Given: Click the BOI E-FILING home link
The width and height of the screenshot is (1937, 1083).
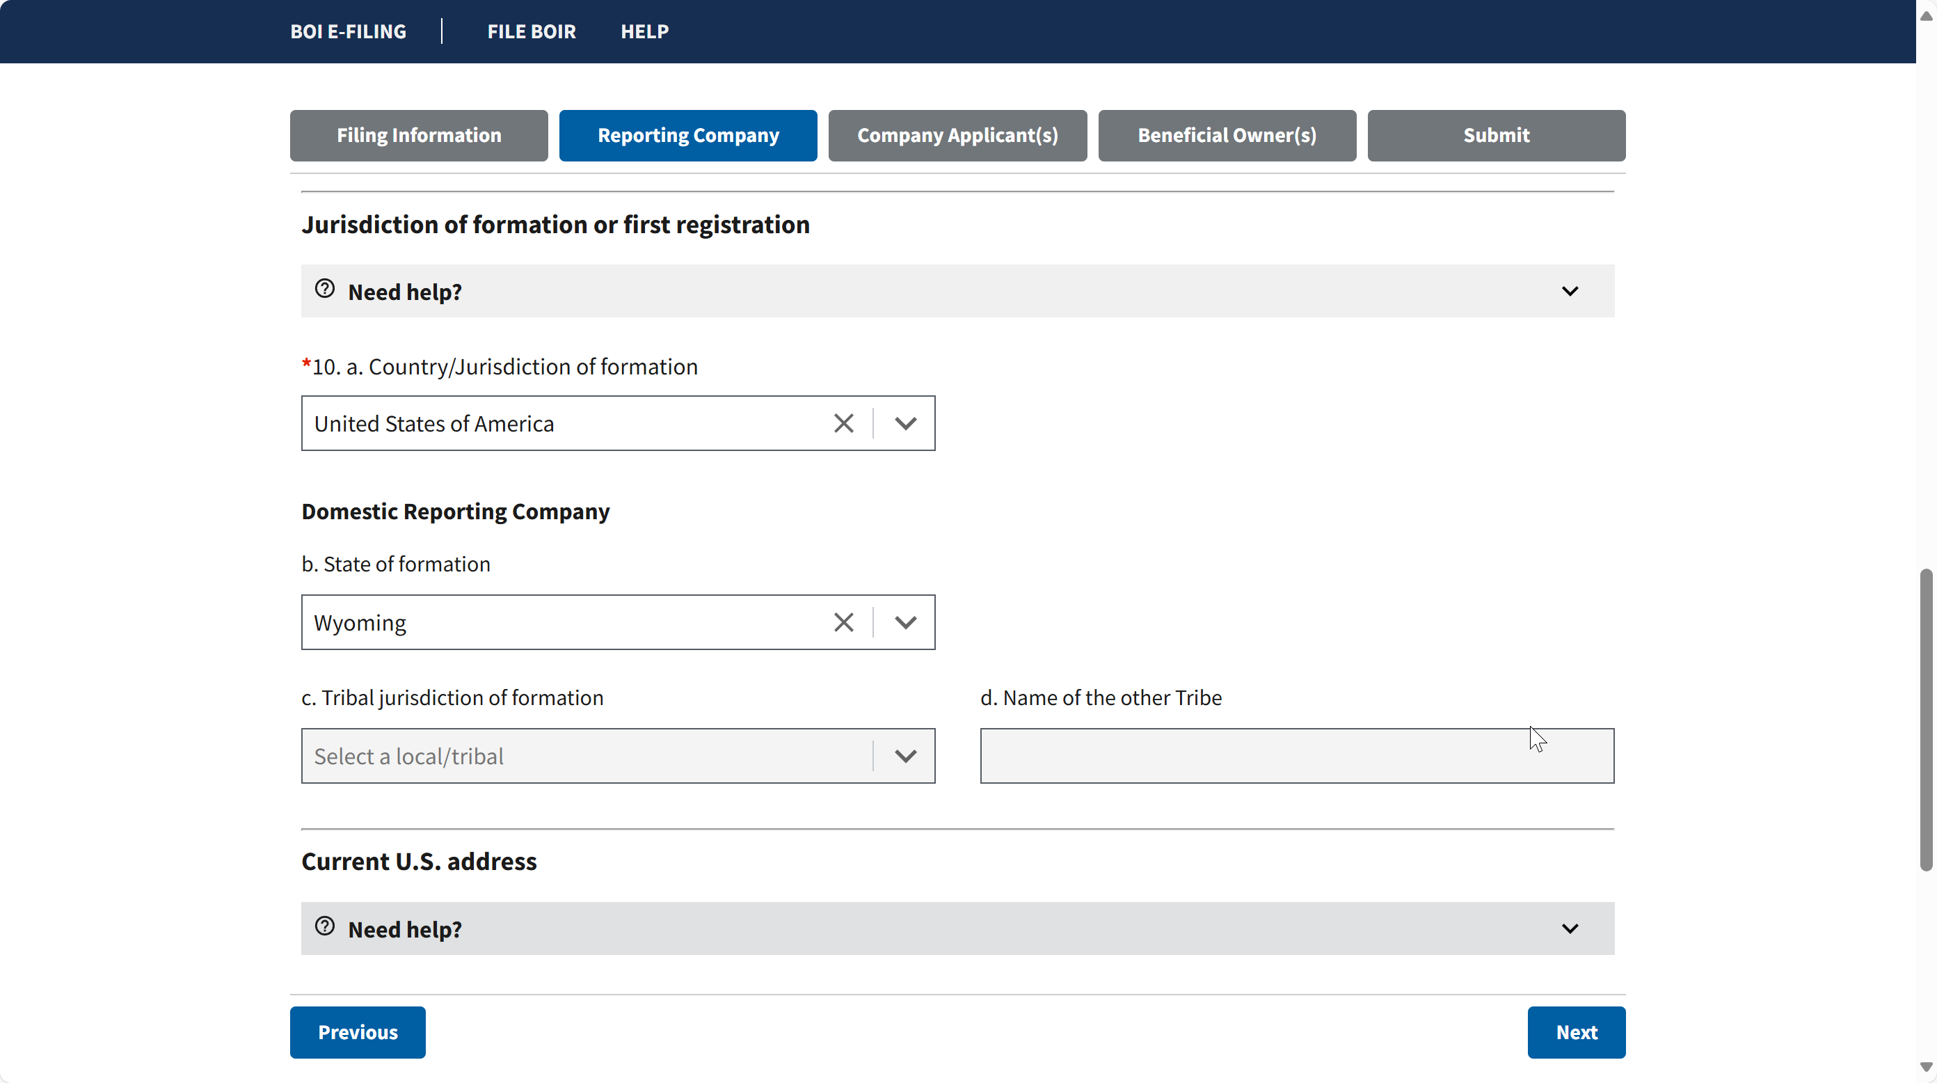Looking at the screenshot, I should coord(348,31).
